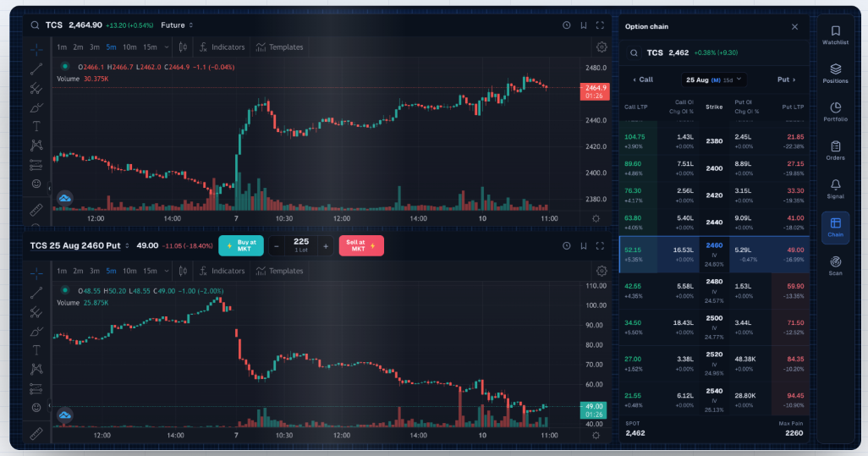Image resolution: width=868 pixels, height=456 pixels.
Task: Click the clock icon in top chart header
Action: pyautogui.click(x=566, y=25)
